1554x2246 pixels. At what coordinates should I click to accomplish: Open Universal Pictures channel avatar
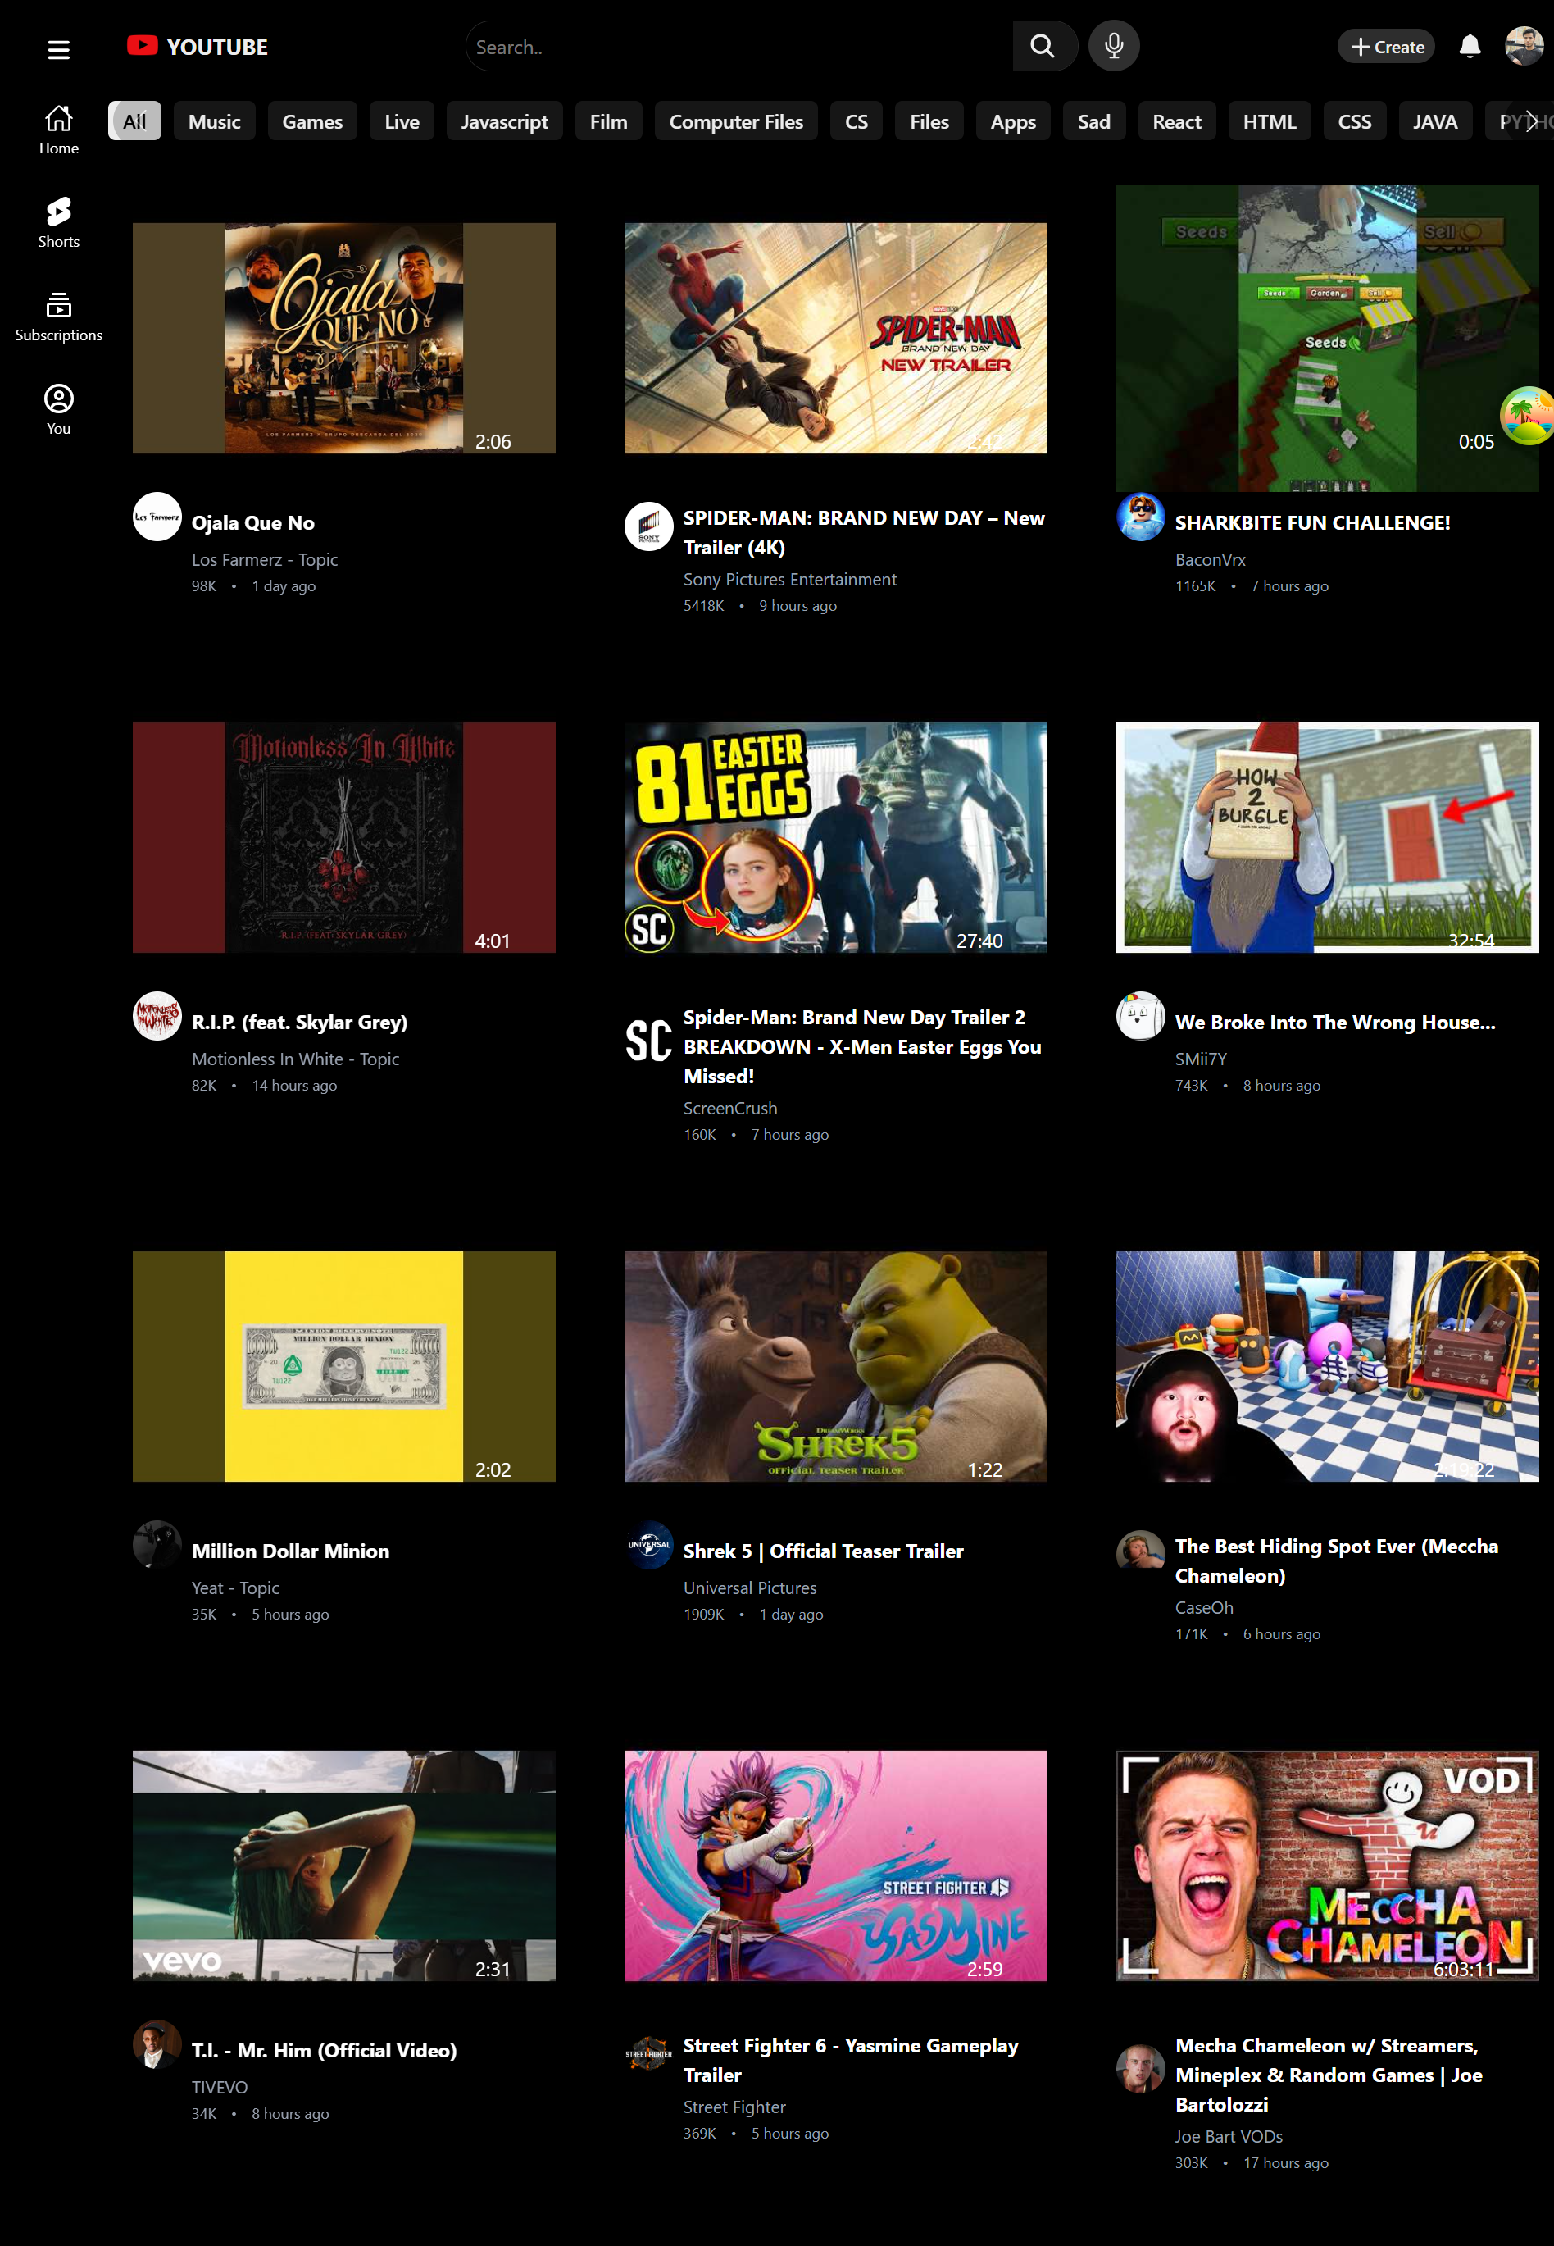tap(648, 1545)
